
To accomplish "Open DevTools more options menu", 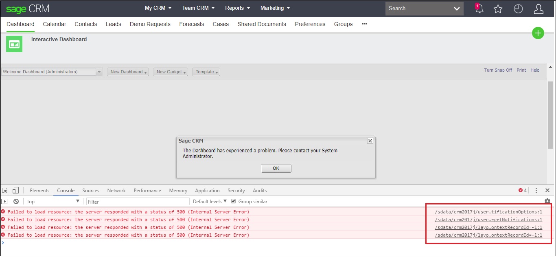I will coord(536,190).
